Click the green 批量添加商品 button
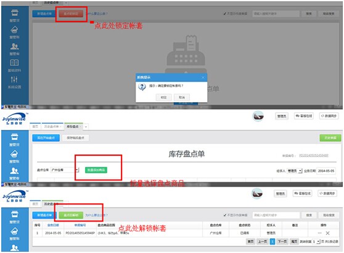344x253 pixels. 96,170
